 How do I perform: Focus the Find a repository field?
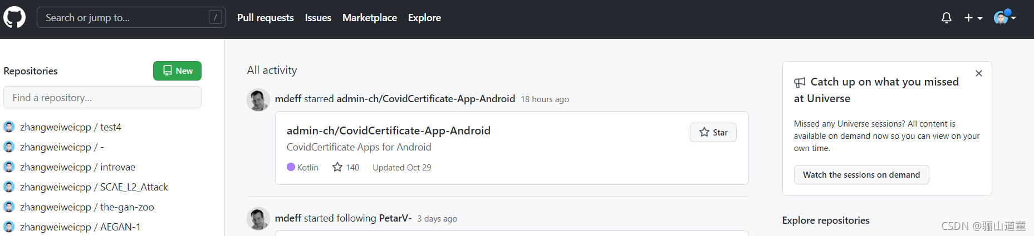click(102, 97)
